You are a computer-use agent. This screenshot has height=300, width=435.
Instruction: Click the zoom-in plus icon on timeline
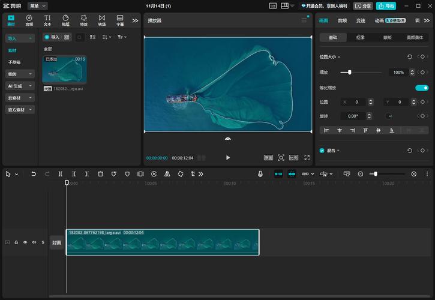pos(413,174)
